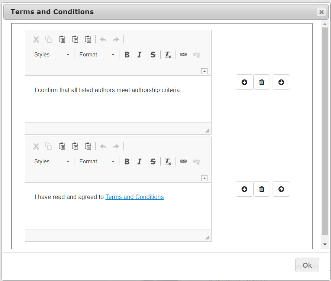
Task: Add a new term after the first editor
Action: pyautogui.click(x=244, y=82)
